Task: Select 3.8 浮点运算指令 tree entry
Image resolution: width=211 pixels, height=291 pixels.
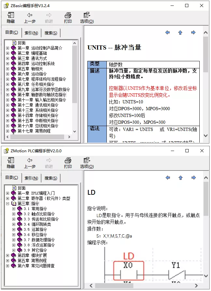Action: (39, 245)
